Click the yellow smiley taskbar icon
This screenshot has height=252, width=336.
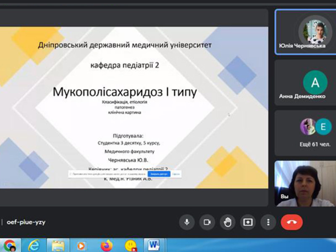[x=131, y=245]
